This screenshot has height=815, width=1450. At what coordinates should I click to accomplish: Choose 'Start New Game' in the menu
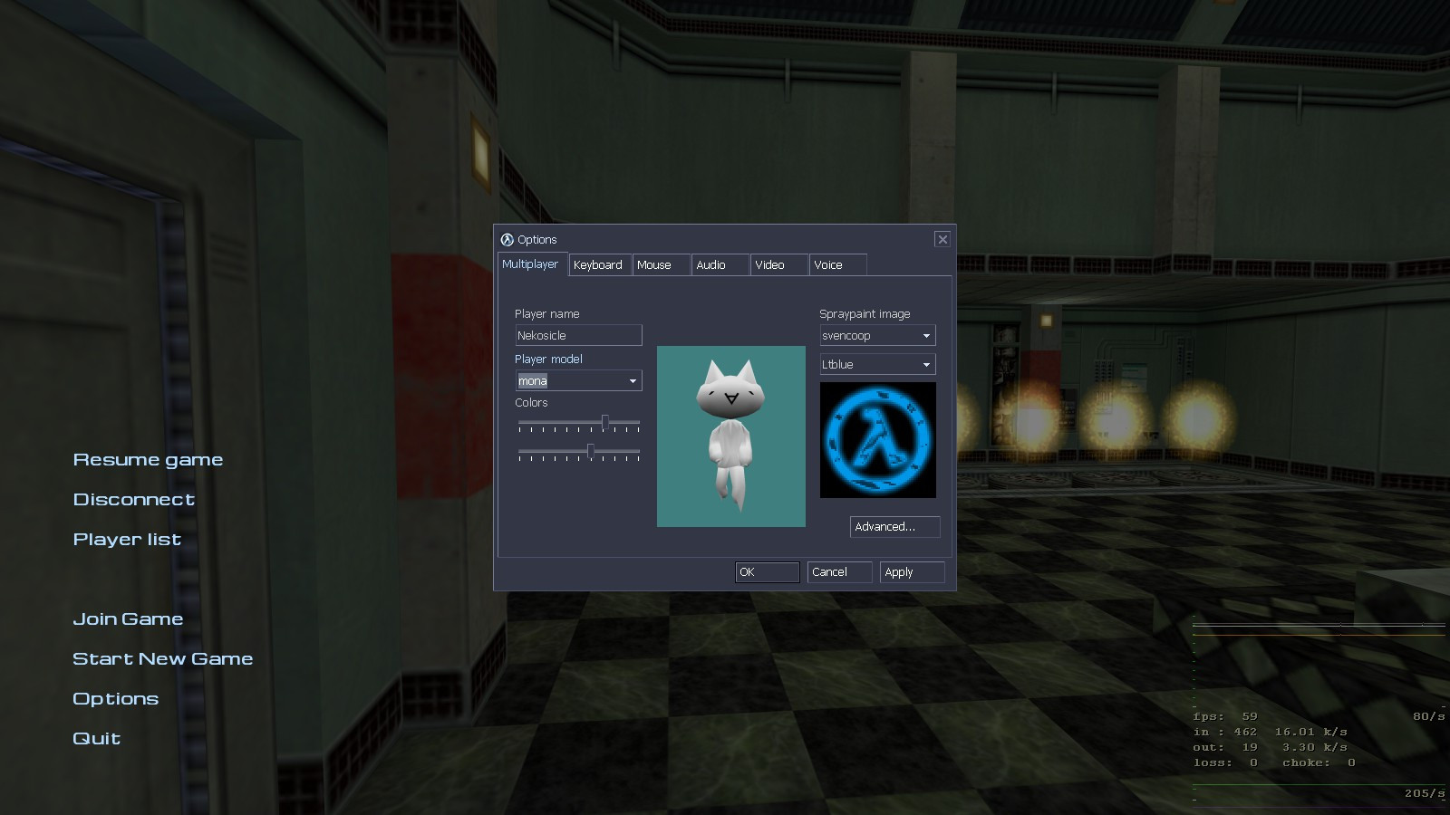pyautogui.click(x=162, y=658)
